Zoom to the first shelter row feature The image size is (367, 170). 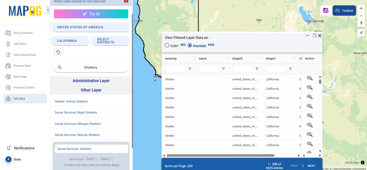(310, 78)
